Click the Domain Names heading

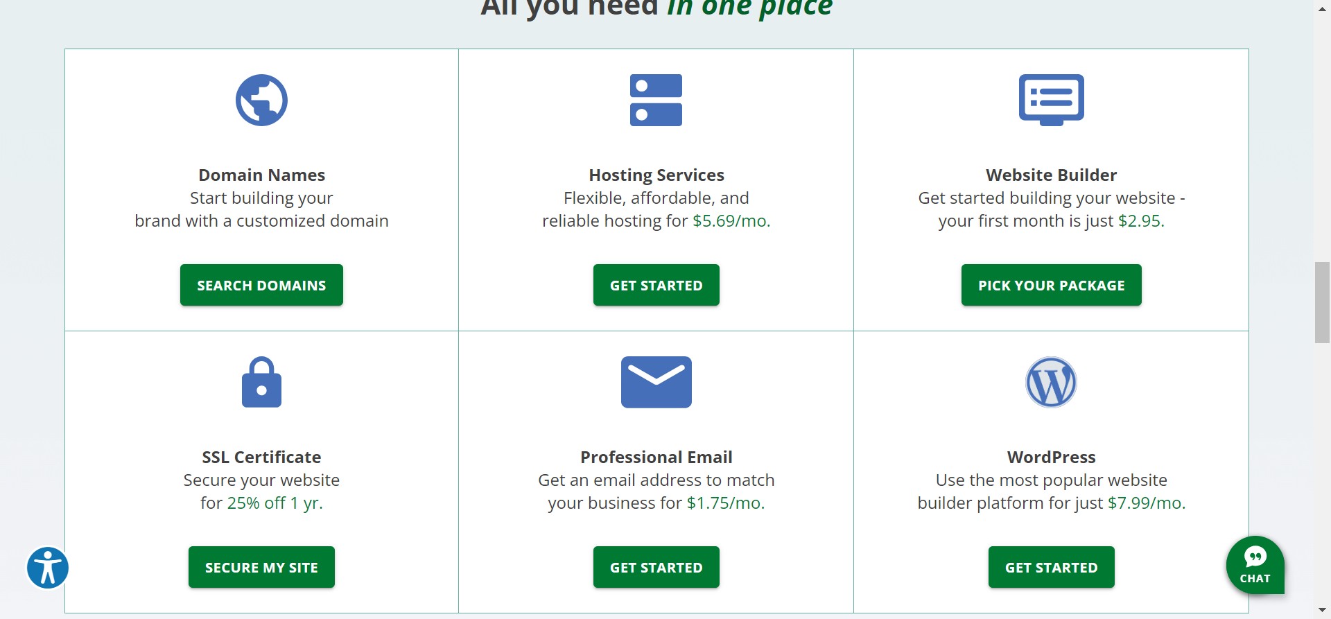click(261, 175)
